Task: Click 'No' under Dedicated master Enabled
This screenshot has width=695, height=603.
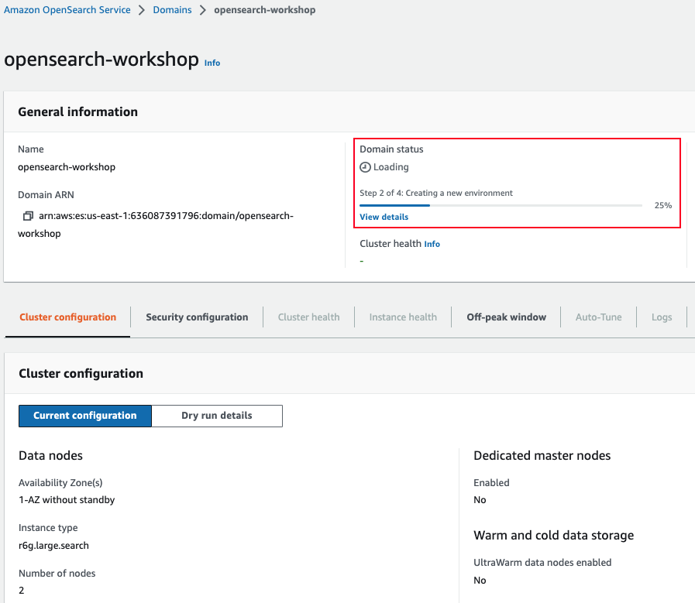Action: [480, 500]
